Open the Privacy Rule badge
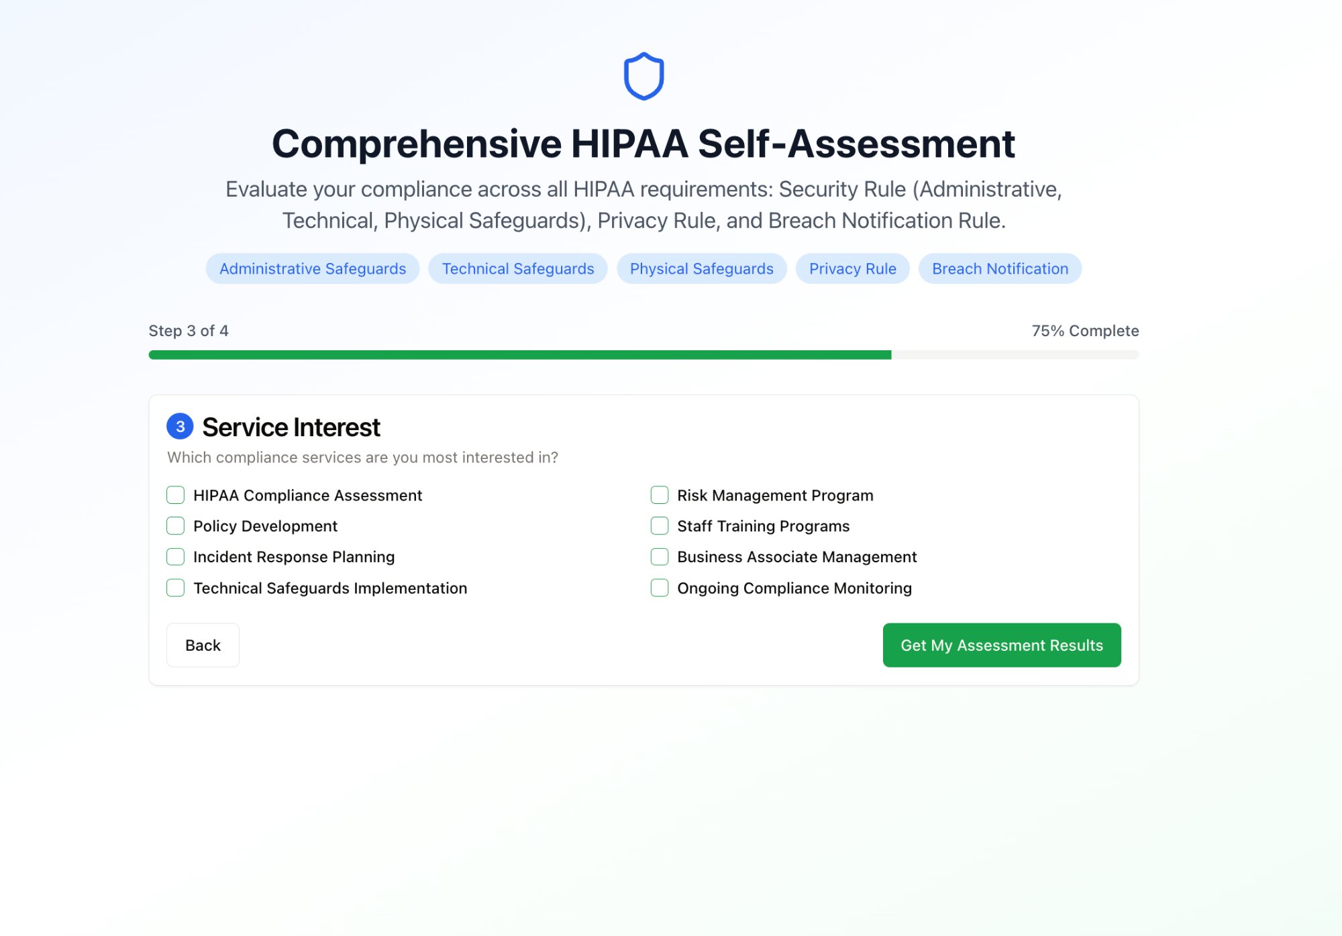1342x936 pixels. pos(852,268)
